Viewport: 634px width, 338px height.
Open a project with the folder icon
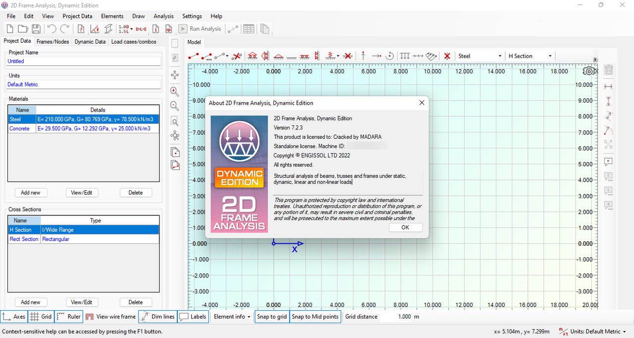[23, 29]
